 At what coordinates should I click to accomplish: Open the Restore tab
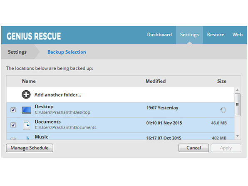point(216,35)
